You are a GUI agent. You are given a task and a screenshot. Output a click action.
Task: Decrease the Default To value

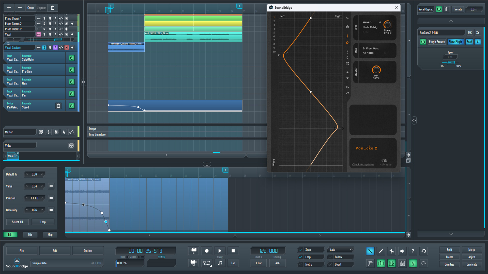click(27, 174)
